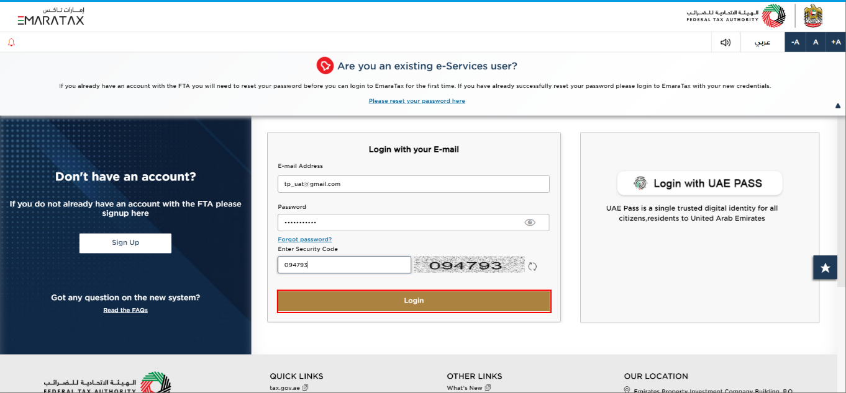Viewport: 846px width, 393px height.
Task: Collapse the existing e-Services user banner
Action: tap(838, 106)
